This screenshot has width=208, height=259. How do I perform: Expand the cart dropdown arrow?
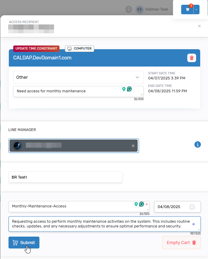(196, 10)
